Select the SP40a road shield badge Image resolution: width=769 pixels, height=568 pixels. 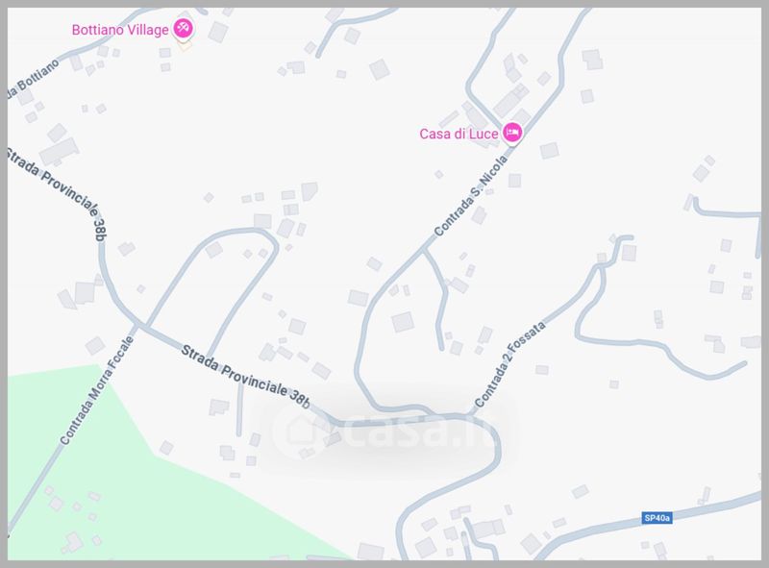tap(657, 518)
